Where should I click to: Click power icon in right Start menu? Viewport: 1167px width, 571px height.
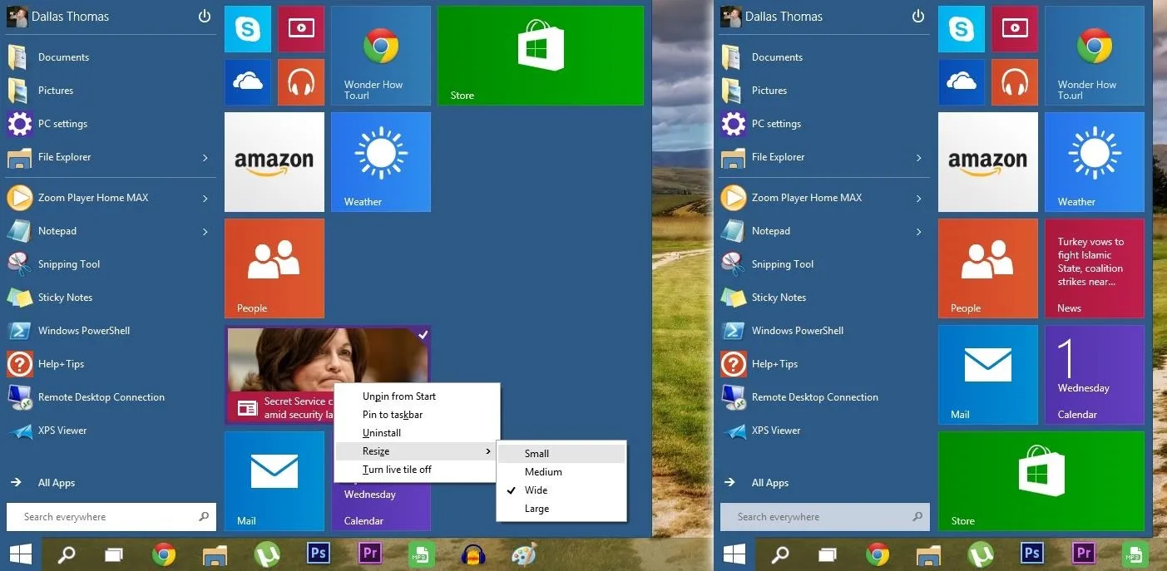point(918,16)
